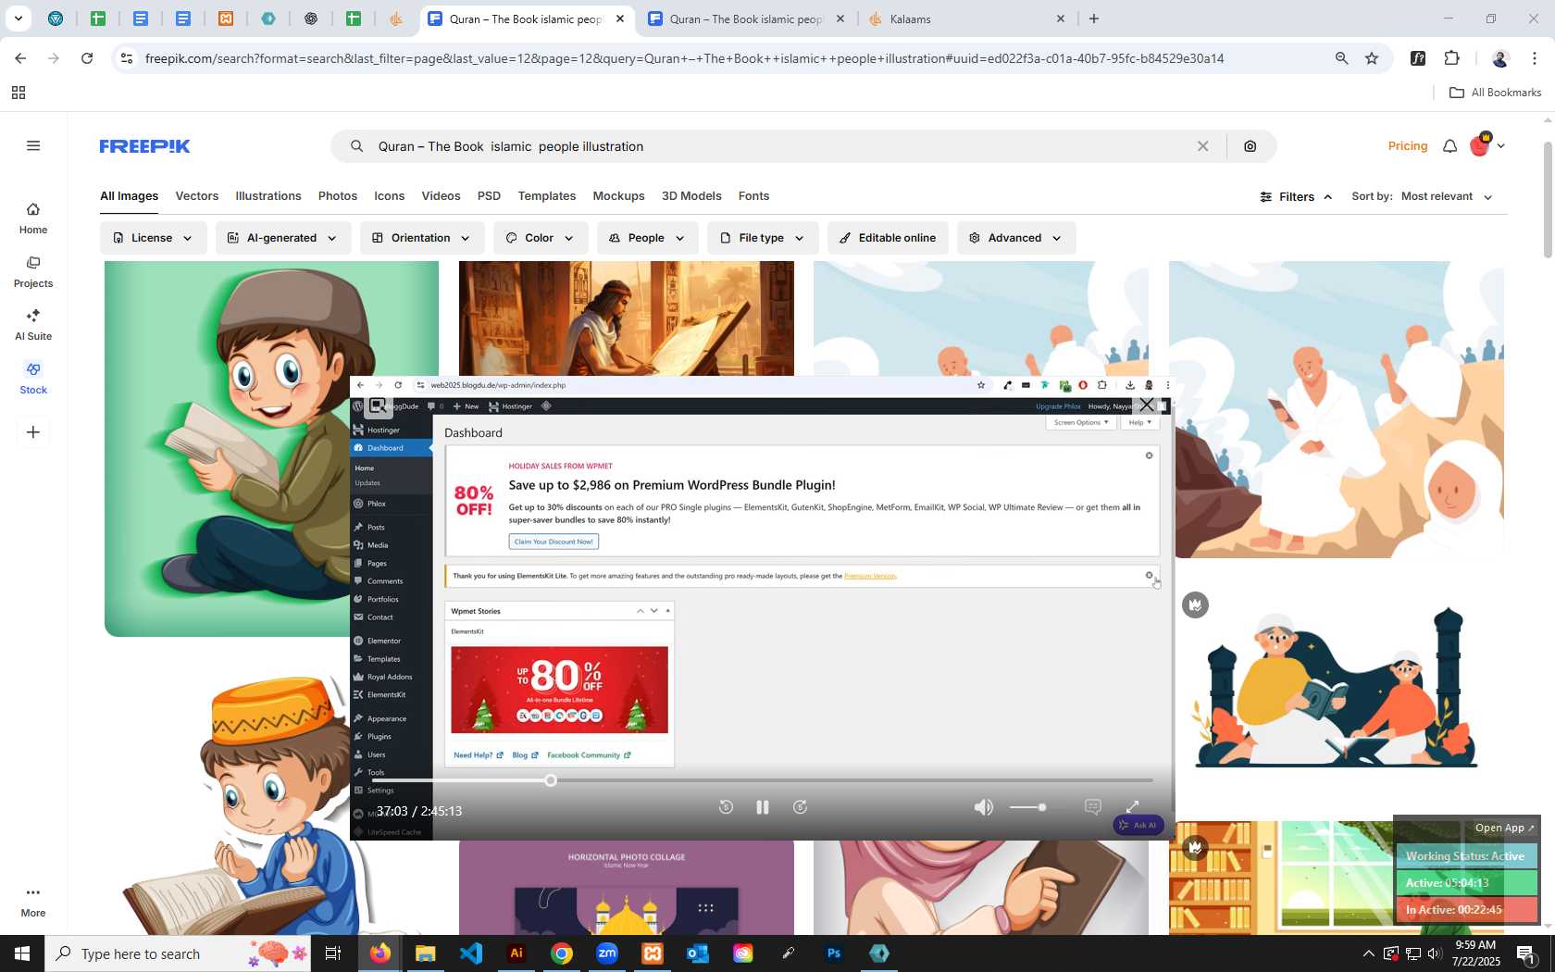Expand video to fullscreen
This screenshot has height=972, width=1555.
1132,807
